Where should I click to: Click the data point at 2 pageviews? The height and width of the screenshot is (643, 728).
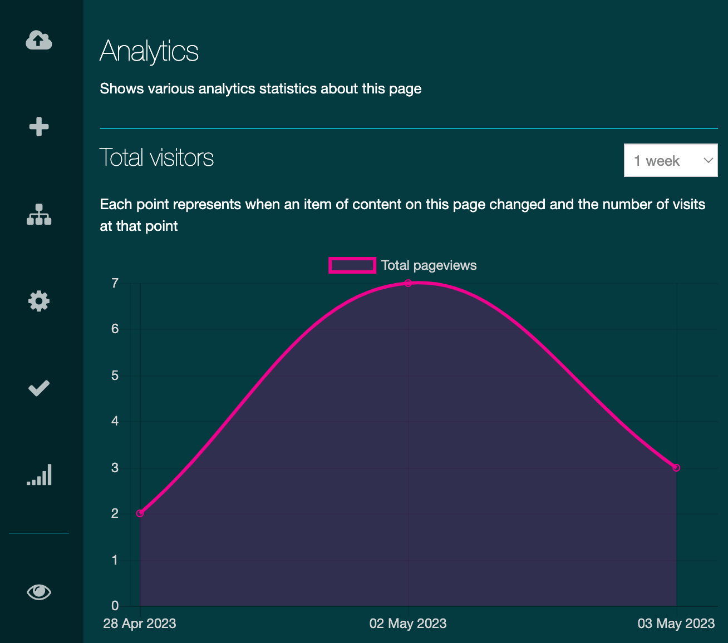point(140,513)
